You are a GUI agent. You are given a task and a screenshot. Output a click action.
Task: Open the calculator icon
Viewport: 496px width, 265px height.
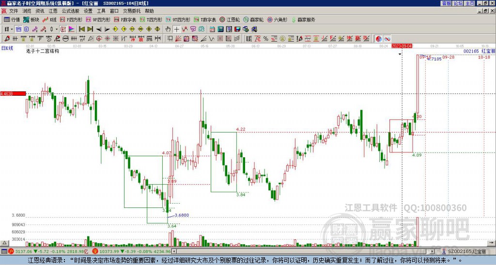click(x=220, y=29)
